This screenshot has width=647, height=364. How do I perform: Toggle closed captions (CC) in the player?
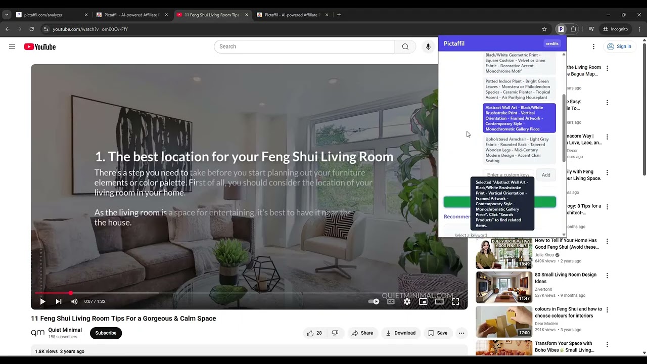[391, 301]
